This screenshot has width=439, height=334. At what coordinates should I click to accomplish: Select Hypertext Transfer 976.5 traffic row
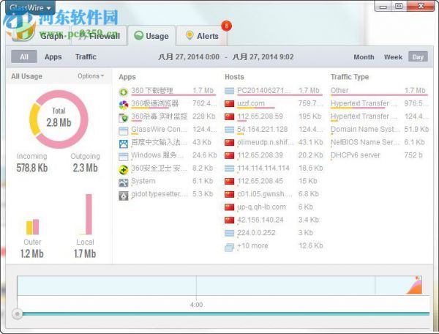(379, 103)
